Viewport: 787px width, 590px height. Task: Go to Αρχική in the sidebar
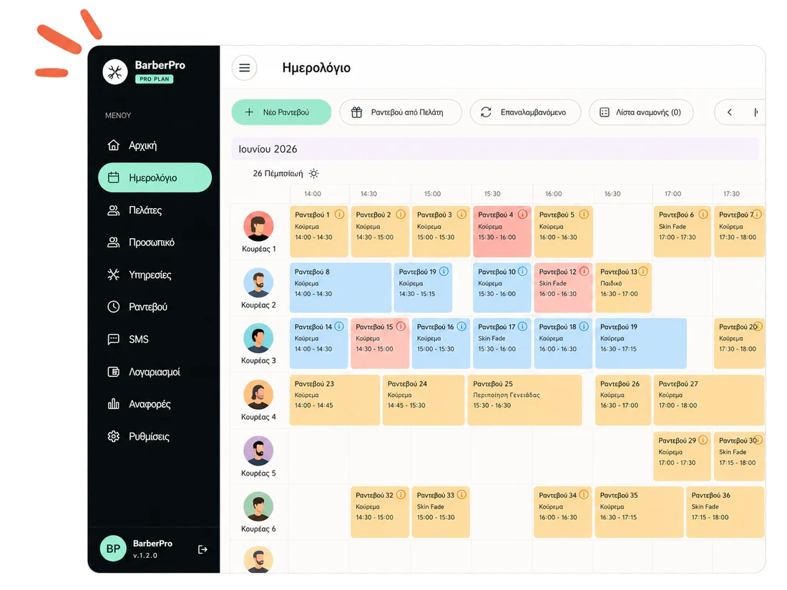click(155, 145)
